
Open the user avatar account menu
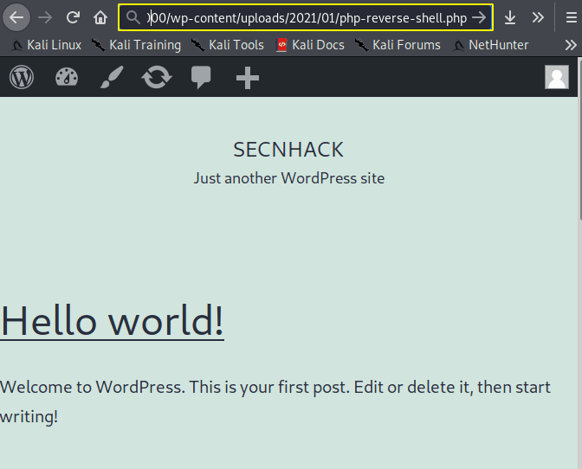[557, 77]
